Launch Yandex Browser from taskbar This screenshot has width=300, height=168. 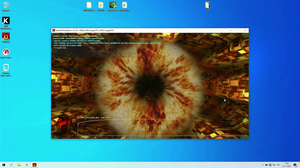(x=27, y=165)
